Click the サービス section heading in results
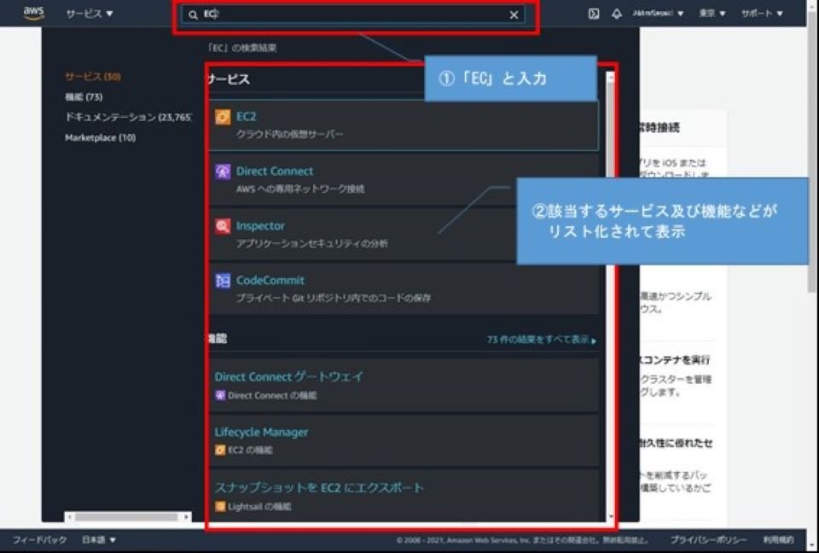The height and width of the screenshot is (553, 819). click(229, 79)
